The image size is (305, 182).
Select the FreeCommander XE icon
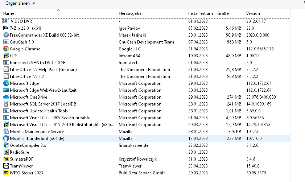6,35
